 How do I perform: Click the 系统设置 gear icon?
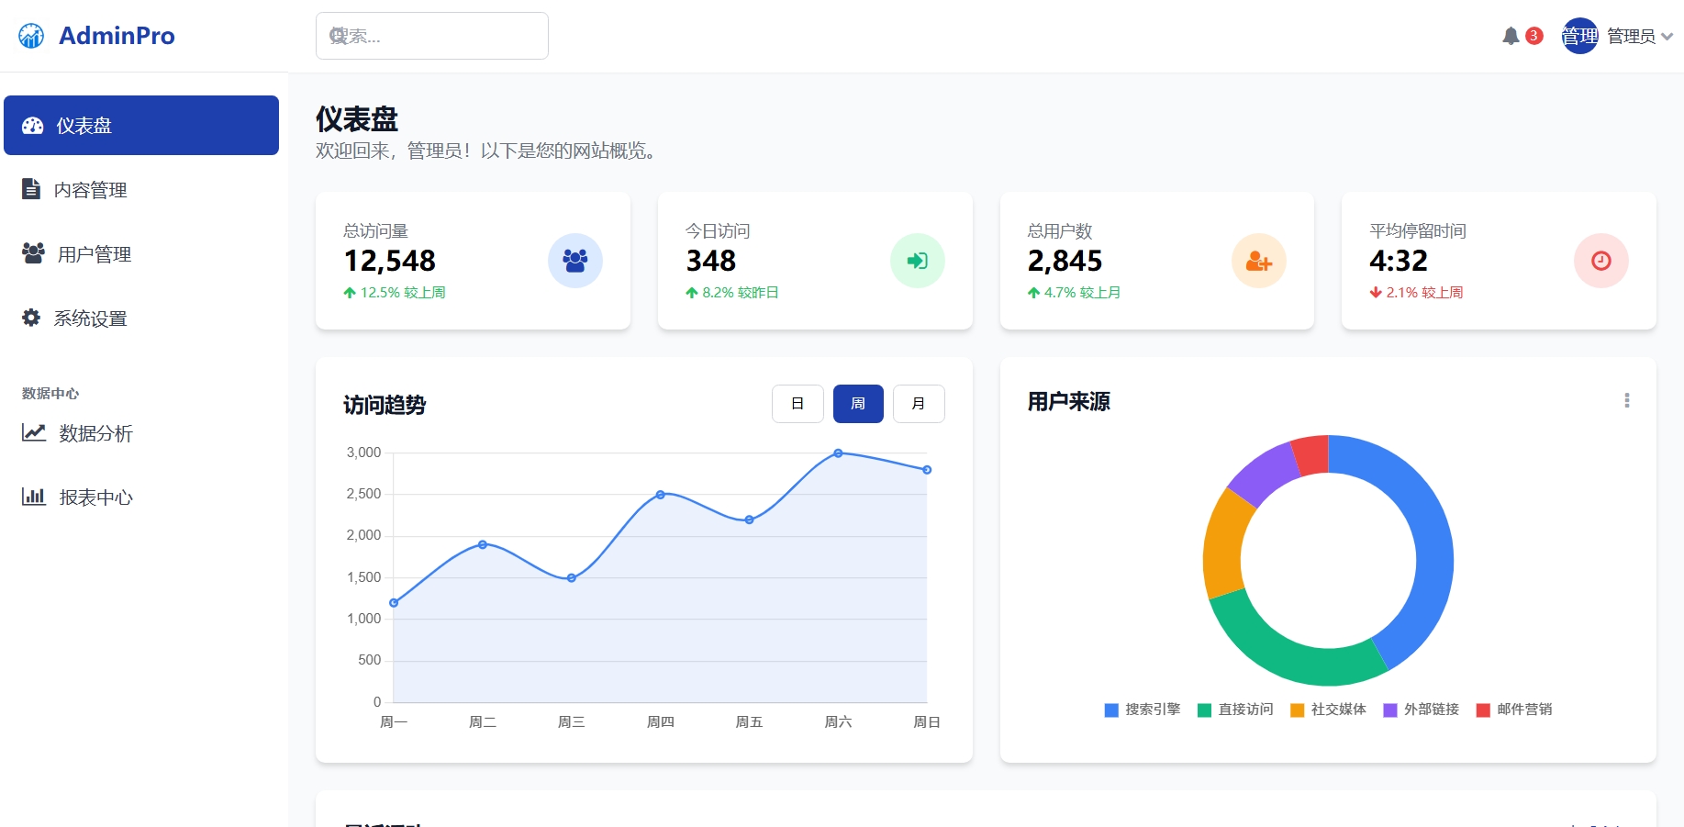[x=30, y=318]
